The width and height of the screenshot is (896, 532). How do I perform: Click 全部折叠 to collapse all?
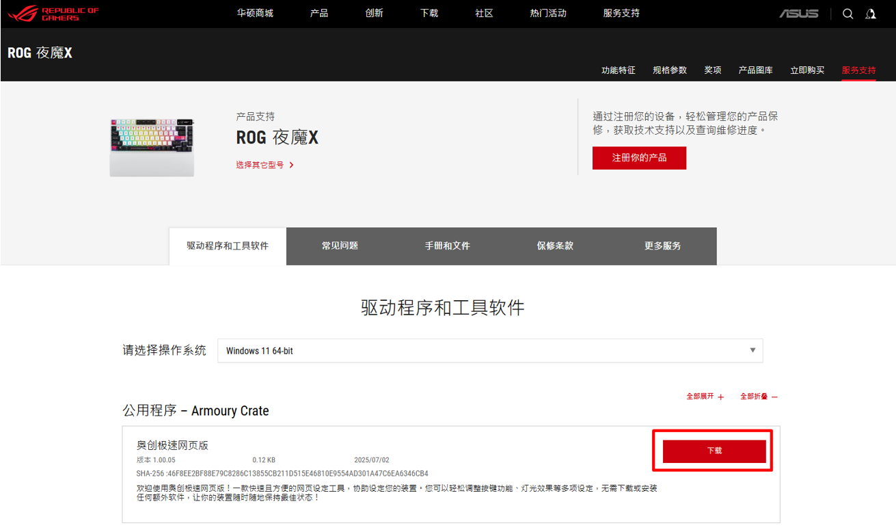click(x=754, y=397)
